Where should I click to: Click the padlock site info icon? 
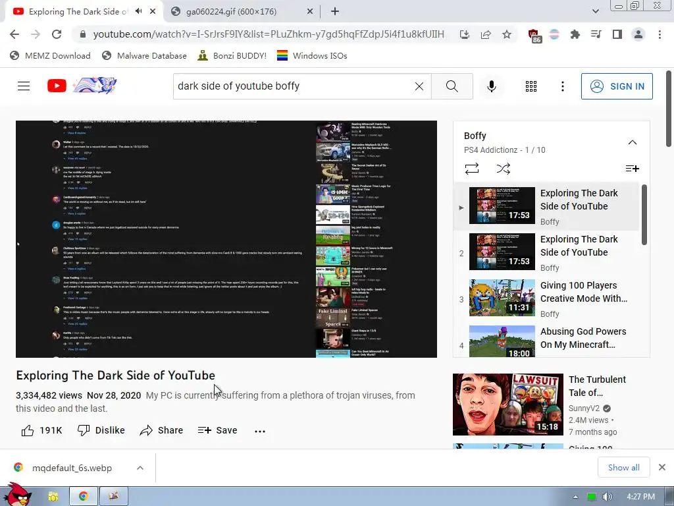(x=82, y=34)
